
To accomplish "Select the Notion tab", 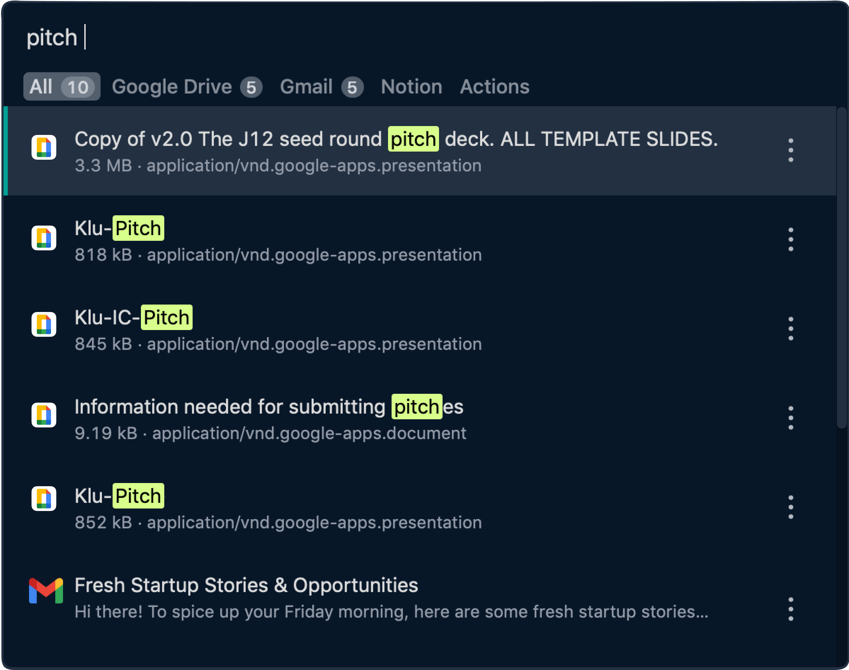I will coord(411,87).
